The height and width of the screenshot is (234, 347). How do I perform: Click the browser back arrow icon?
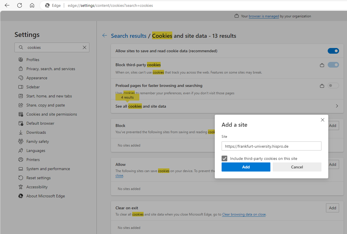coord(7,5)
